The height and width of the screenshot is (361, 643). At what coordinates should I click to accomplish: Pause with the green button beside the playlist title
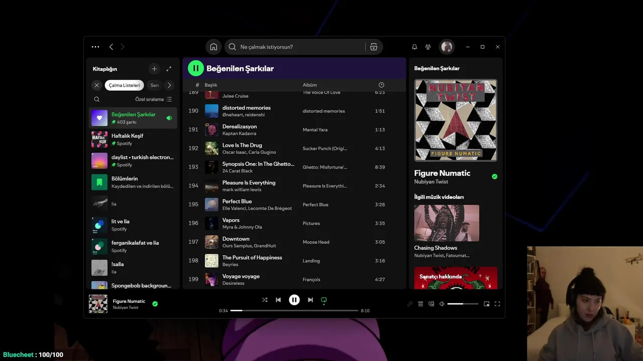click(x=196, y=68)
